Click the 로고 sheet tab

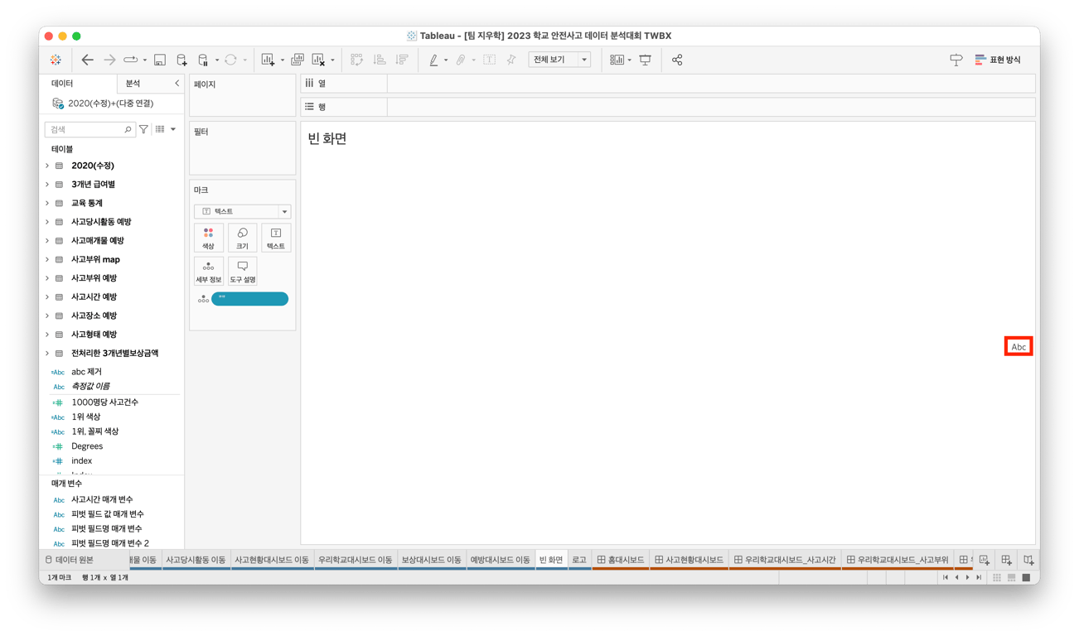[x=579, y=559]
